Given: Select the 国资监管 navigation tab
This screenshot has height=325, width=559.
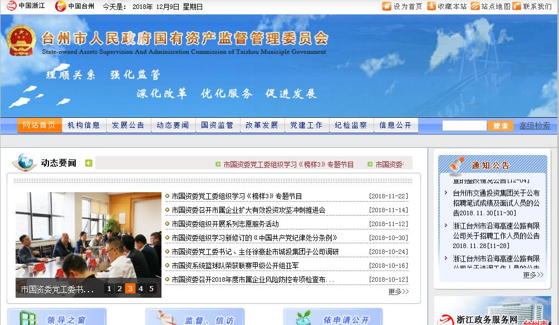Looking at the screenshot, I should (218, 126).
